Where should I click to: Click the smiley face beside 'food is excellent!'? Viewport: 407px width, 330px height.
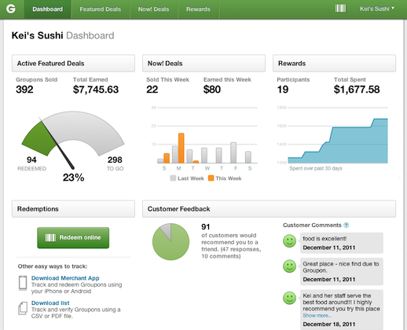[290, 241]
